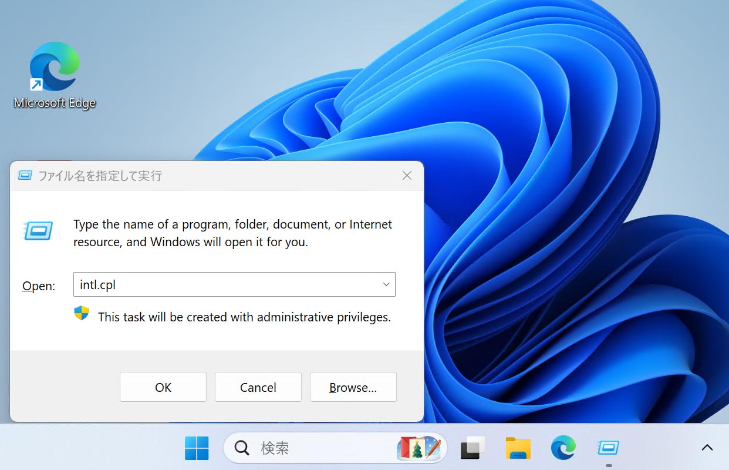Viewport: 729px width, 470px height.
Task: Click the Run icon in the dialog title bar
Action: tap(25, 176)
